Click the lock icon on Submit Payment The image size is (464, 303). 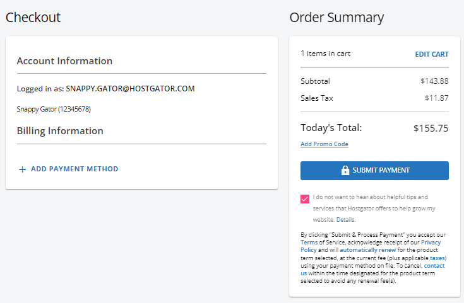coord(345,171)
